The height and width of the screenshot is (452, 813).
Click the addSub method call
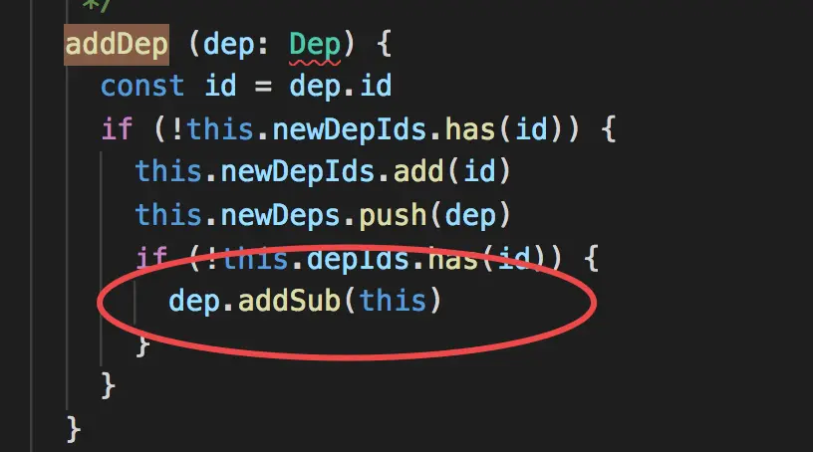point(289,301)
